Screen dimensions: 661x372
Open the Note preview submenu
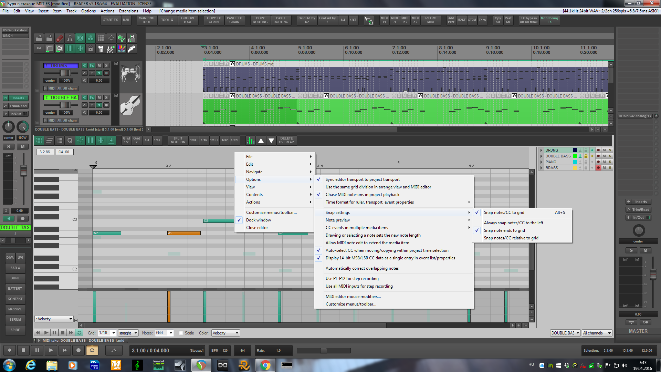338,220
